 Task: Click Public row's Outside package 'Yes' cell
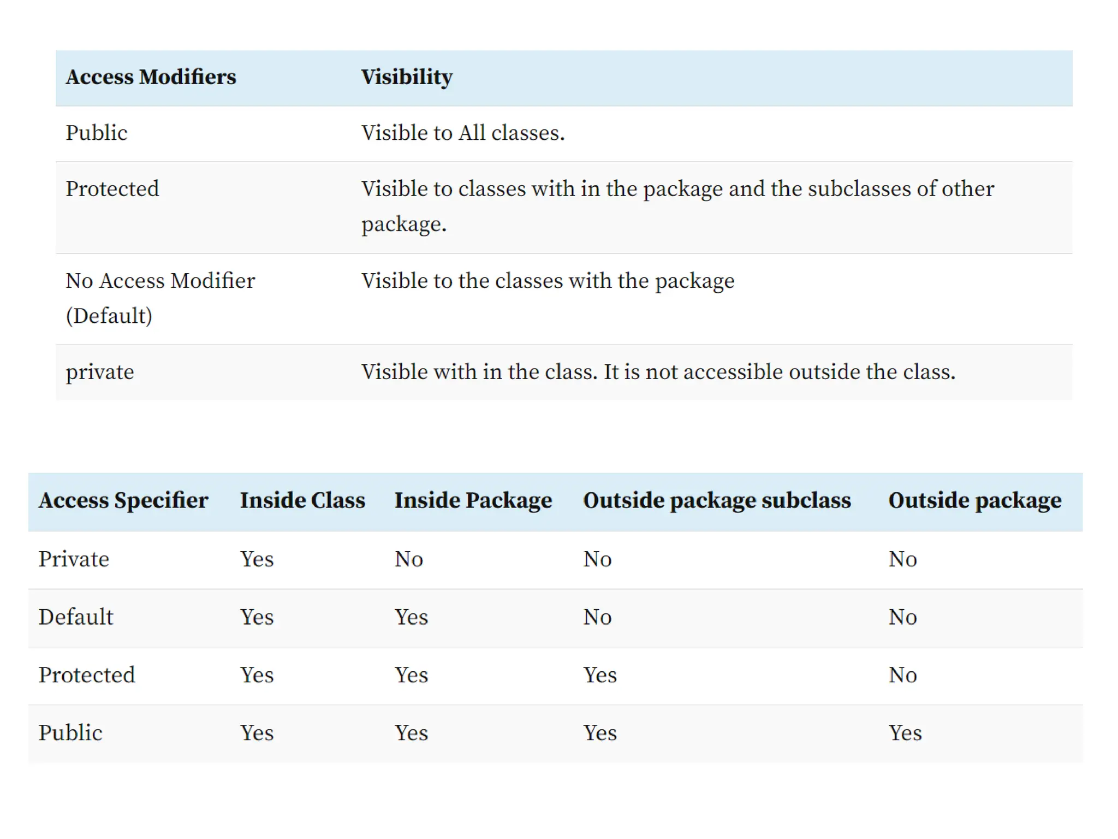click(x=905, y=733)
